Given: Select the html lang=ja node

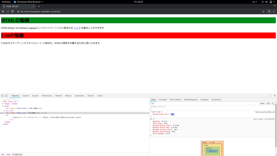Looking at the screenshot, I should point(10,102).
